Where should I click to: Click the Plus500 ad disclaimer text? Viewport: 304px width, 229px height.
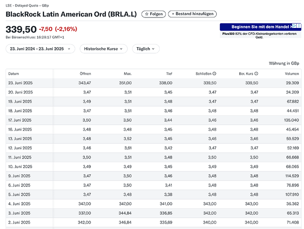pos(259,35)
